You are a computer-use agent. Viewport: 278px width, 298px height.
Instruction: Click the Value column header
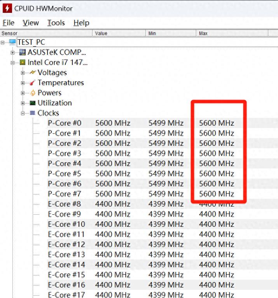[119, 33]
